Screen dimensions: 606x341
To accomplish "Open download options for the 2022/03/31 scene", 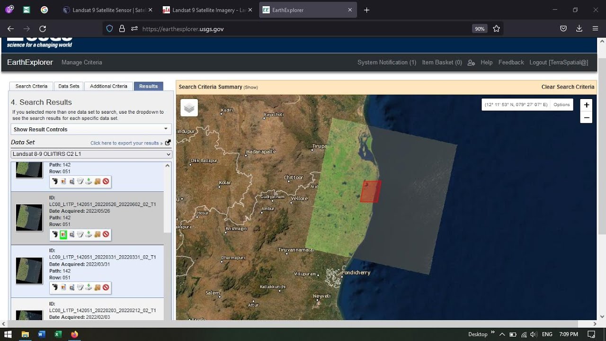I will pos(89,287).
